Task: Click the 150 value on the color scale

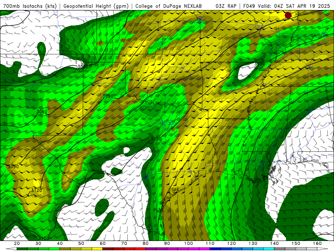Action: click(296, 243)
